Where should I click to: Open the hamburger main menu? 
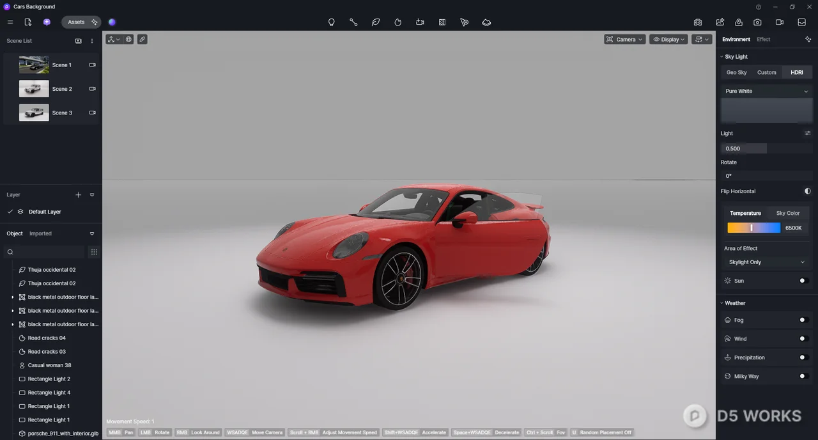(10, 22)
